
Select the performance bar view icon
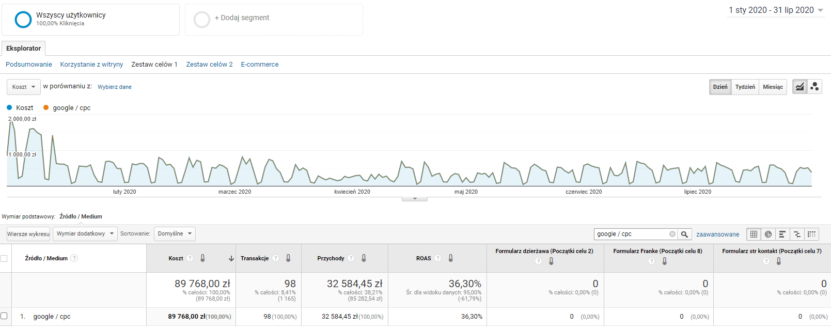point(782,234)
